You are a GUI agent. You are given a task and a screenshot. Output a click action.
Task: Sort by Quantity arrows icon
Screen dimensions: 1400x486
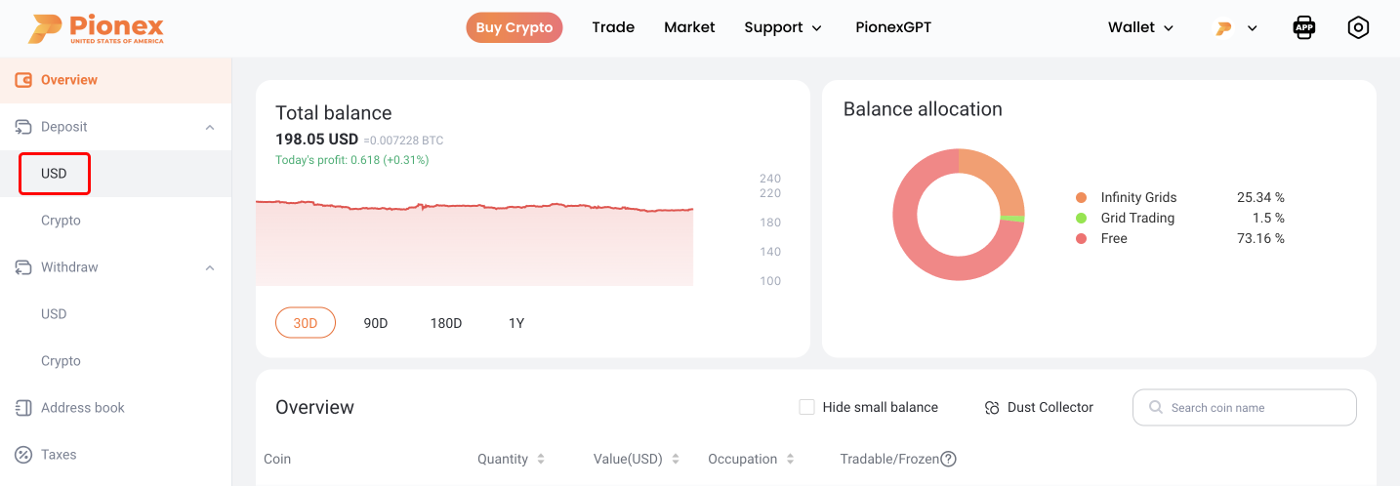[541, 459]
